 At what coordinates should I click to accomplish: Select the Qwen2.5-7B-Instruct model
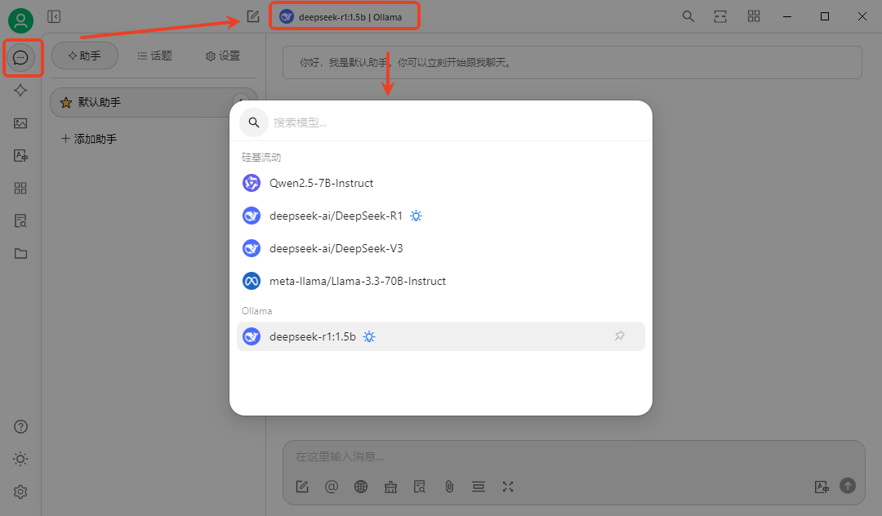(440, 183)
